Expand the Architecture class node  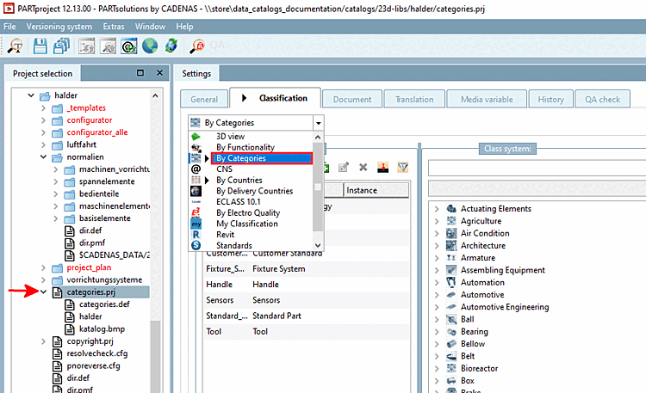coord(437,246)
